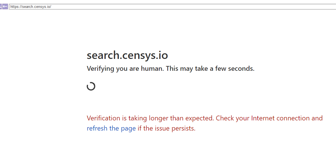Click the loading spinner icon
This screenshot has height=150, width=336.
(x=91, y=86)
